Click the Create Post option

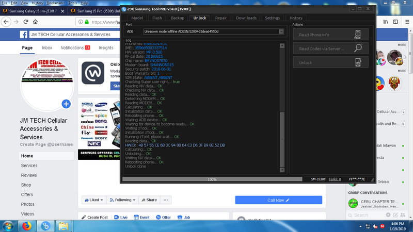(x=95, y=217)
